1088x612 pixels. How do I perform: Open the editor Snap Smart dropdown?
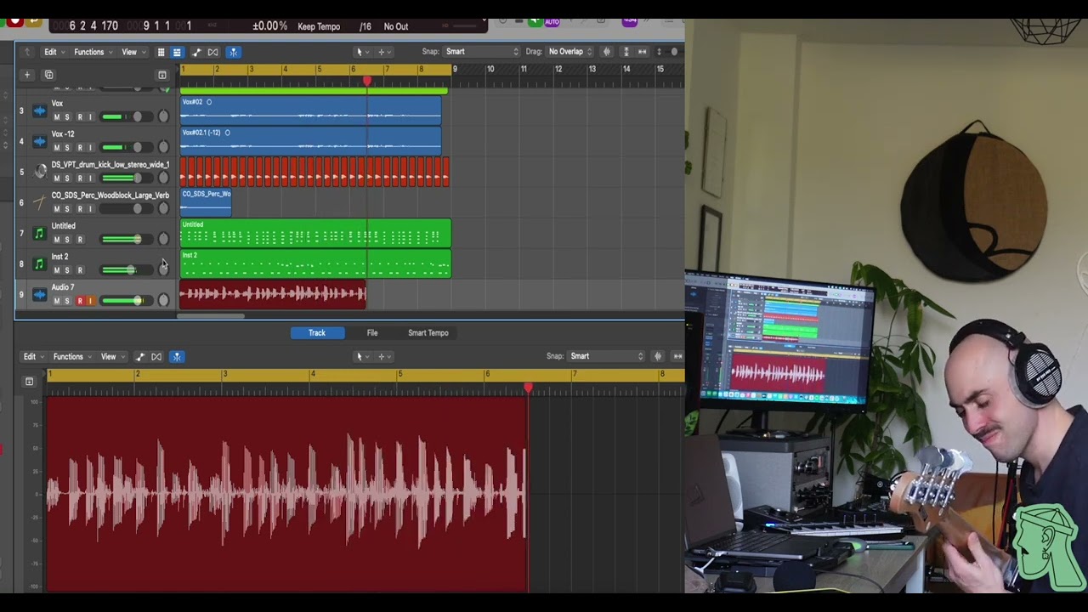click(x=607, y=356)
